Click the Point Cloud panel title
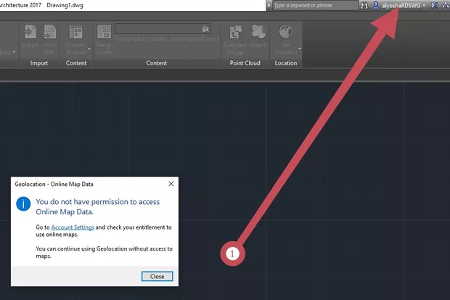The width and height of the screenshot is (450, 300). point(245,63)
